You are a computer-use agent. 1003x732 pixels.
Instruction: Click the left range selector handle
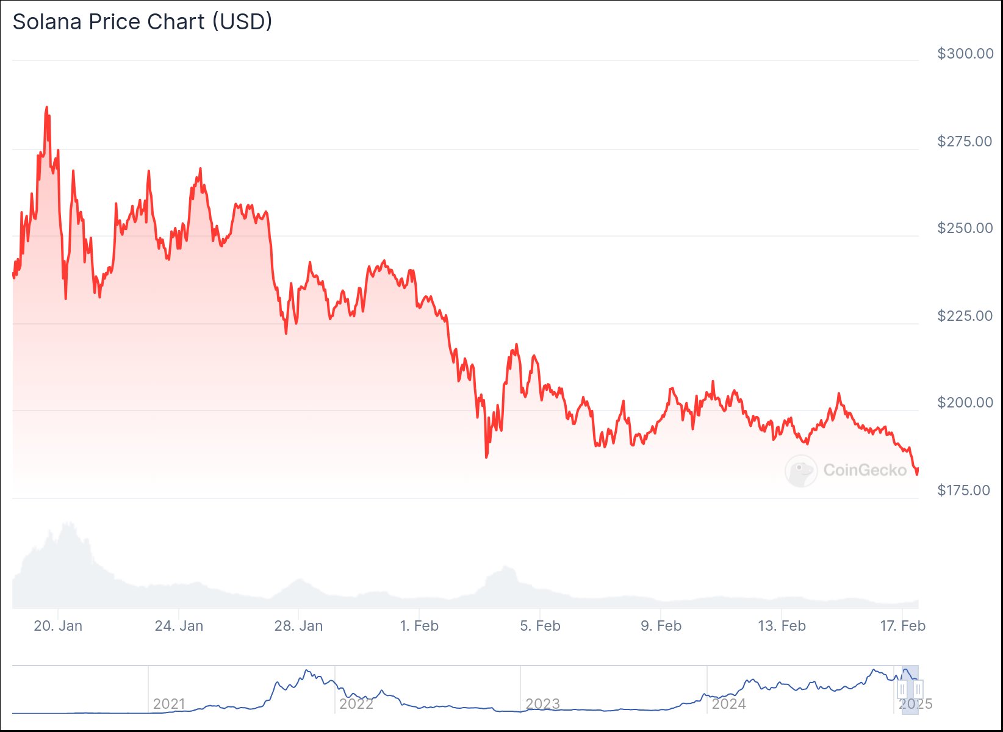tap(902, 689)
